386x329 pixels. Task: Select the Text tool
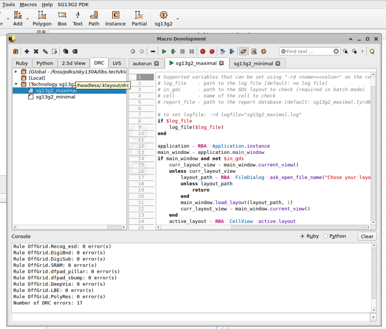[77, 19]
